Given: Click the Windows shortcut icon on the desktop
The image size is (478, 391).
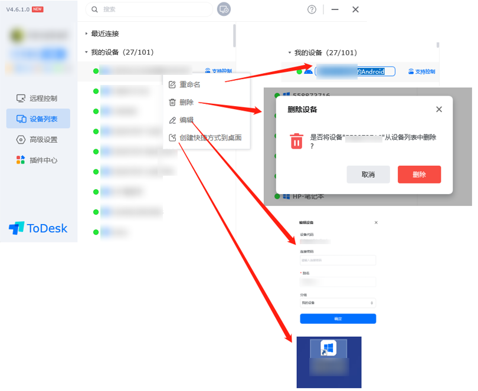Looking at the screenshot, I should pyautogui.click(x=328, y=348).
